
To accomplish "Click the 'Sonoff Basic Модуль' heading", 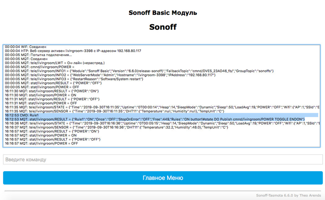I will tap(163, 13).
